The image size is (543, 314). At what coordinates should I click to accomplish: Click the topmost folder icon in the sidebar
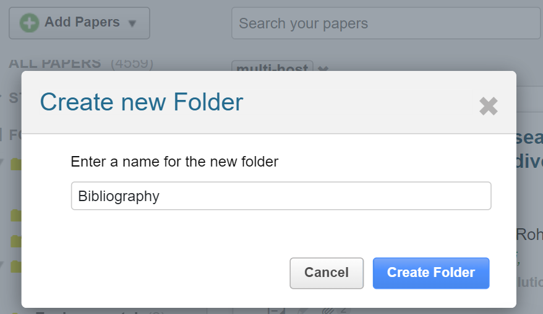[16, 163]
